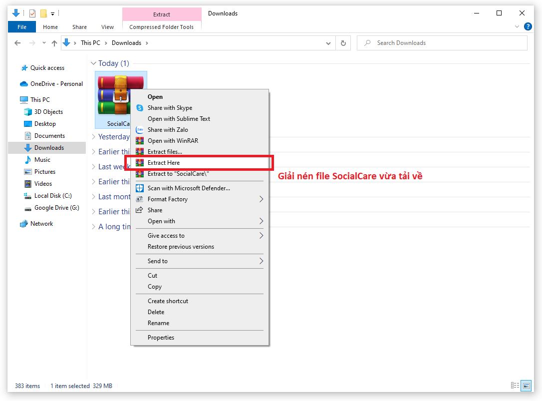Open the recent locations dropdown arrow
The width and height of the screenshot is (542, 401).
44,43
